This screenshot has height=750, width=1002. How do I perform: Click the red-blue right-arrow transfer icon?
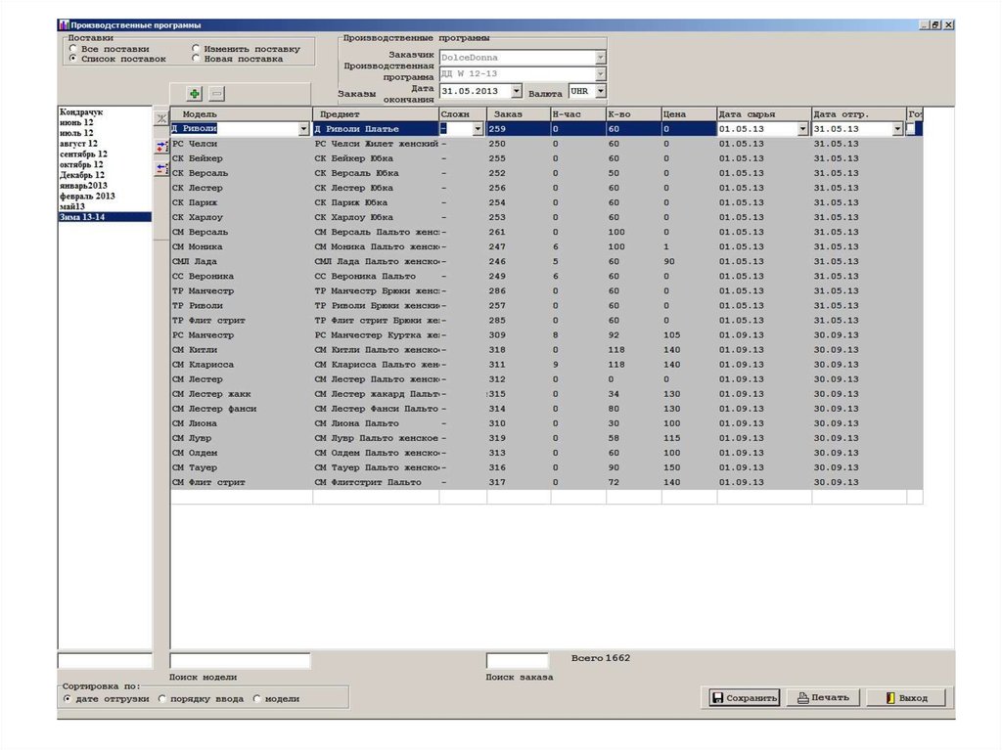tap(160, 147)
